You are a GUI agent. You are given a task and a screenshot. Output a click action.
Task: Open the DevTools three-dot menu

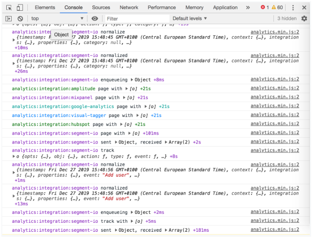click(293, 8)
